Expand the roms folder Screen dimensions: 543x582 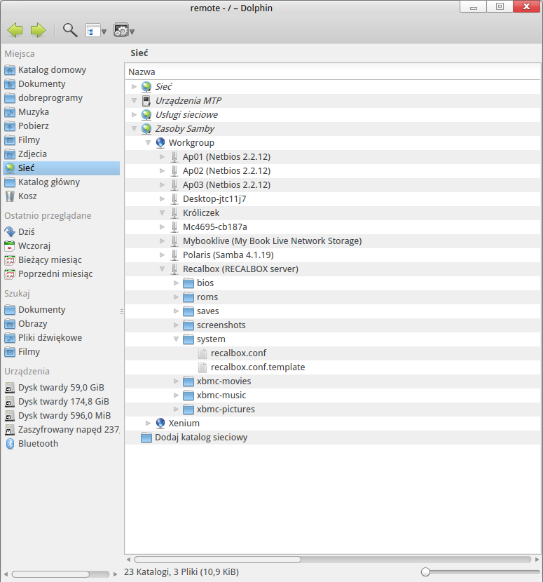pos(176,297)
